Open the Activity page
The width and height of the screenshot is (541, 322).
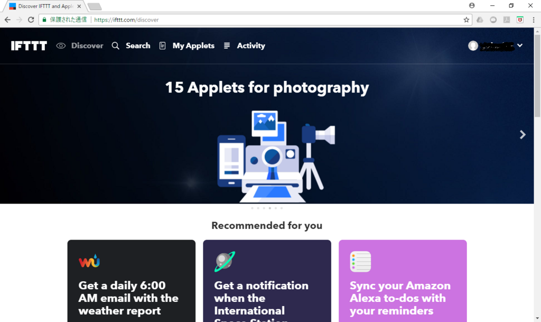251,45
